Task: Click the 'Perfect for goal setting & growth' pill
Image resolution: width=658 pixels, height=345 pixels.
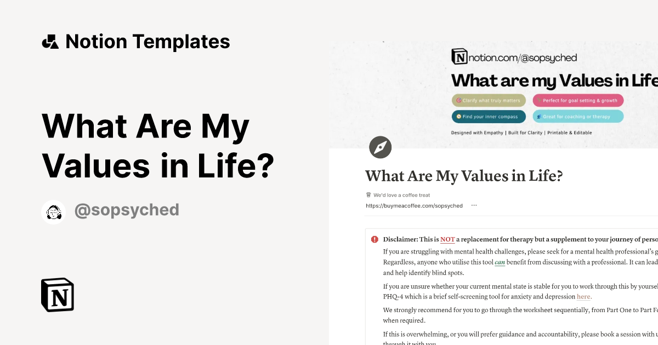Action: 579,100
